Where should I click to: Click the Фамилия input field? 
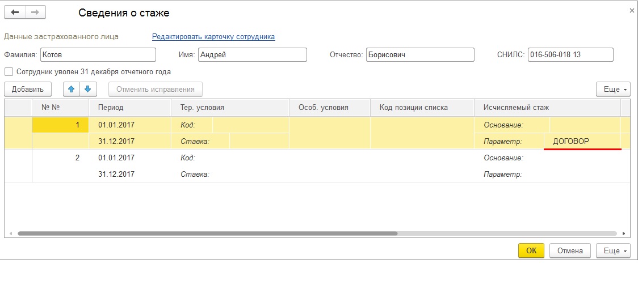[x=98, y=54]
